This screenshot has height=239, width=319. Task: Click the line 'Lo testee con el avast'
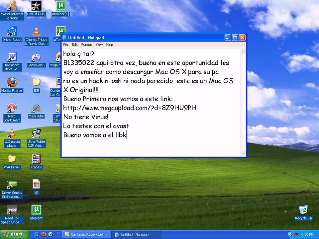[96, 126]
